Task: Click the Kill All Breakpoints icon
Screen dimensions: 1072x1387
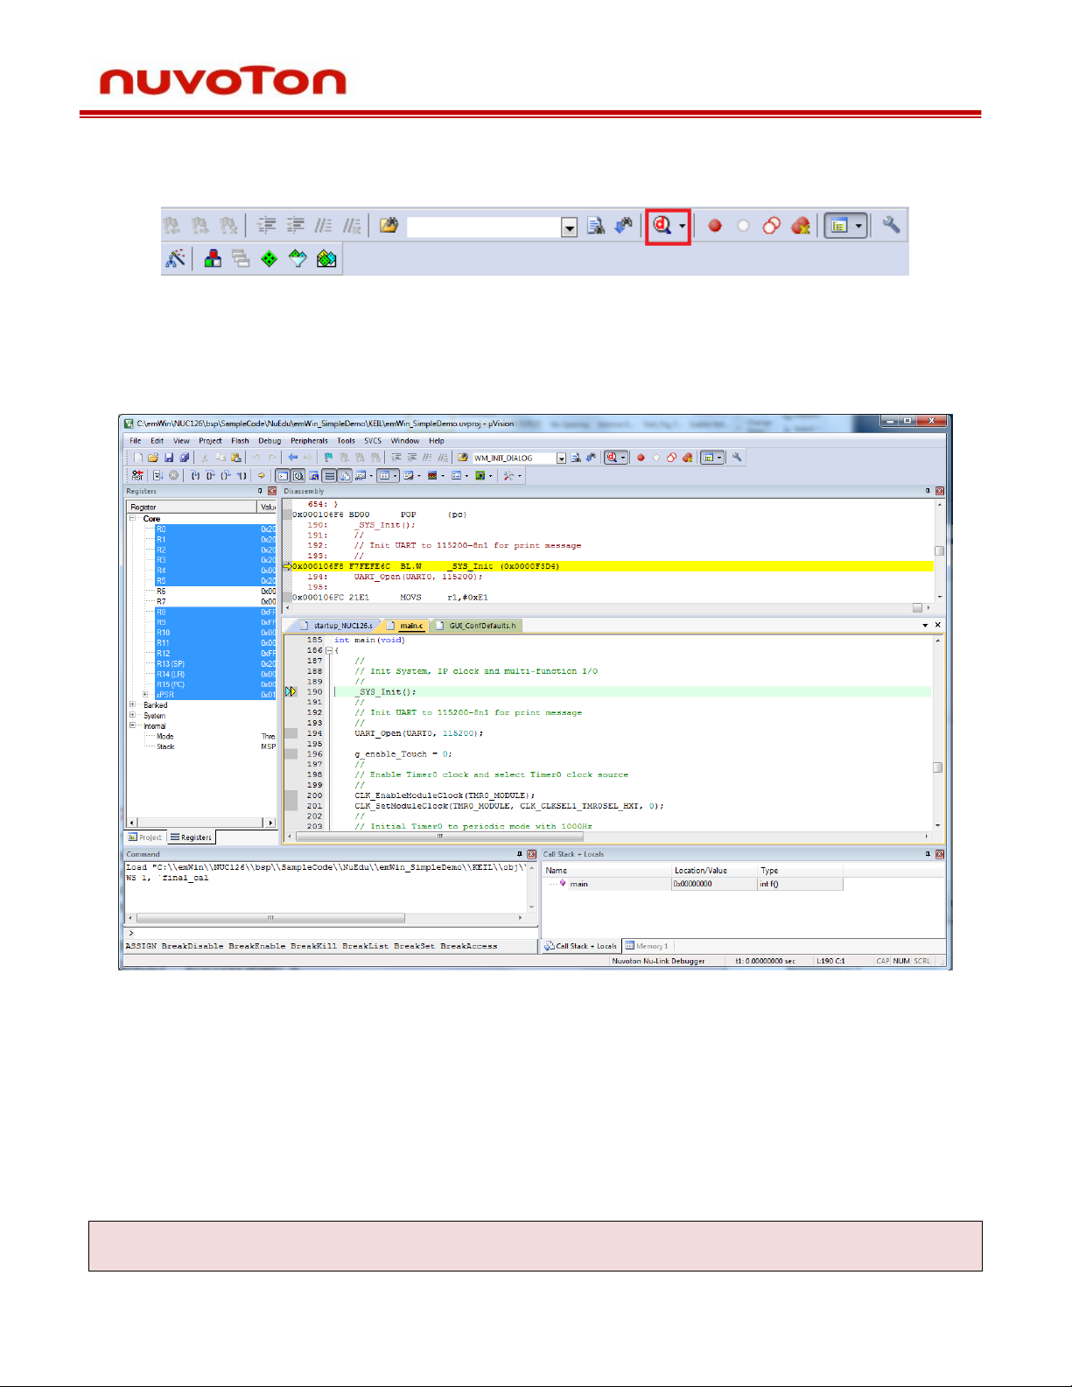Action: tap(800, 226)
